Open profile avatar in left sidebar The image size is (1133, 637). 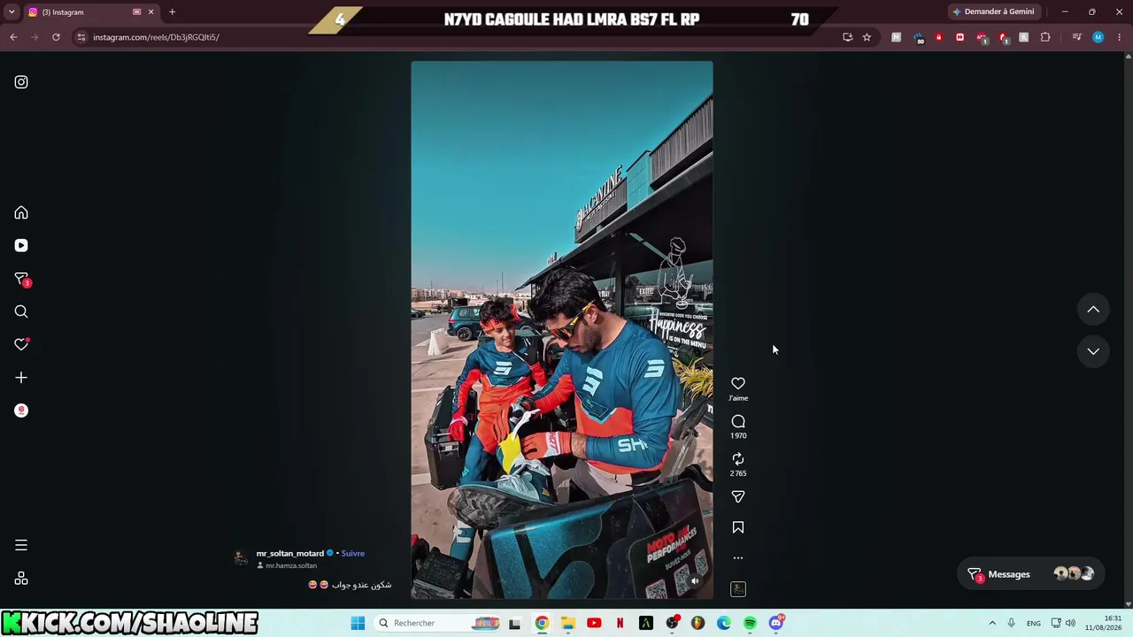(21, 411)
